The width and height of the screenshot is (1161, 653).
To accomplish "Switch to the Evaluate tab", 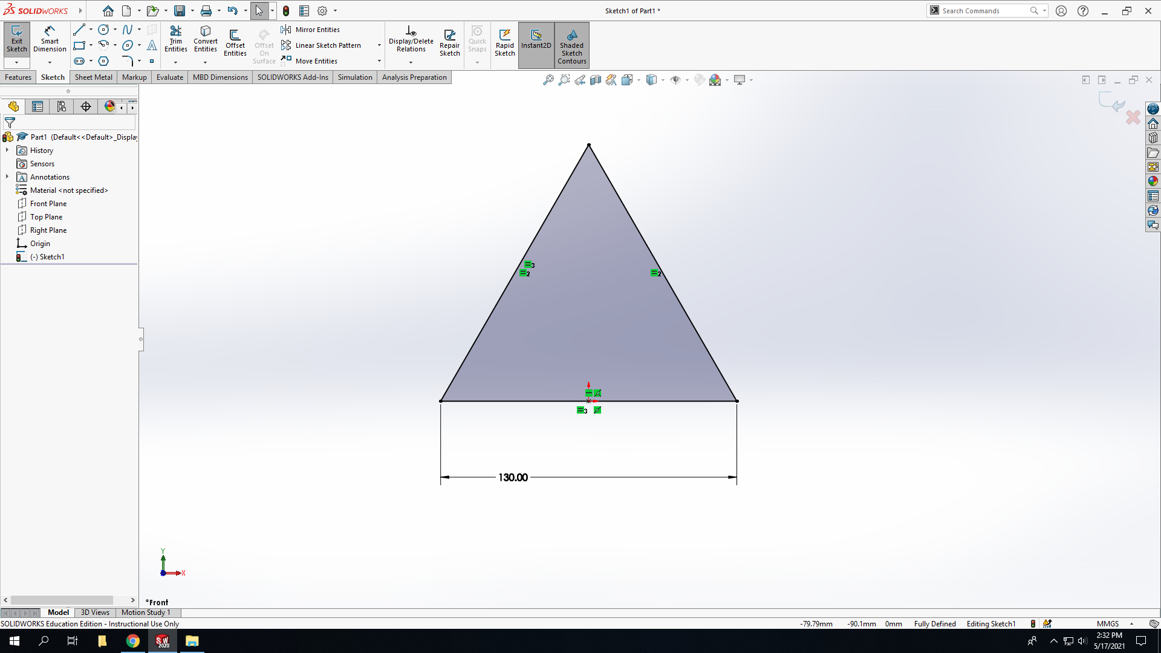I will (x=170, y=77).
